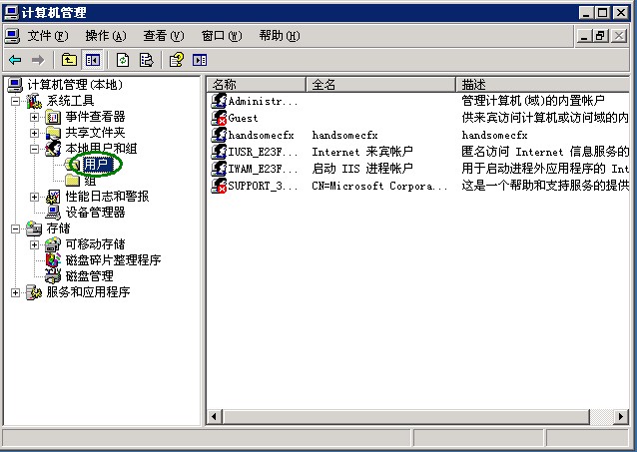Click the Export List toolbar icon

point(146,60)
